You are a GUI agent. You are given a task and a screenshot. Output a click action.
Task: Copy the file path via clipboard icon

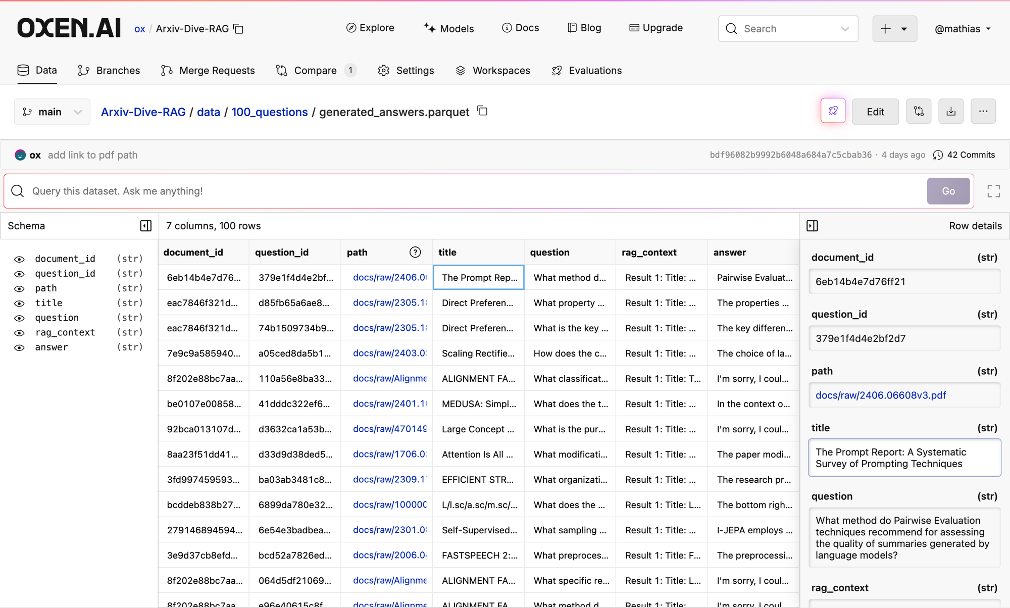point(483,111)
